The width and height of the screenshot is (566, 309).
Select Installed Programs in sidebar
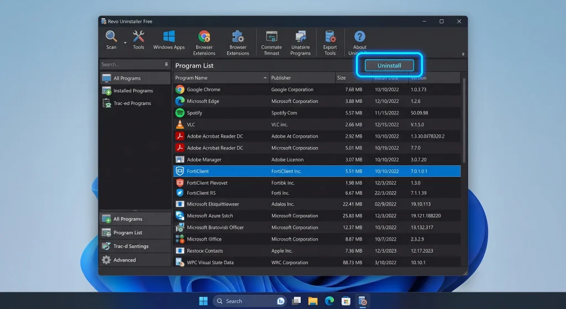(135, 91)
